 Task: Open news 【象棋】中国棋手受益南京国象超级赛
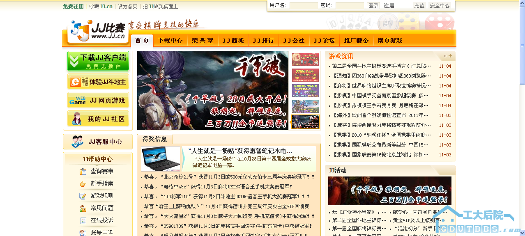[380, 96]
